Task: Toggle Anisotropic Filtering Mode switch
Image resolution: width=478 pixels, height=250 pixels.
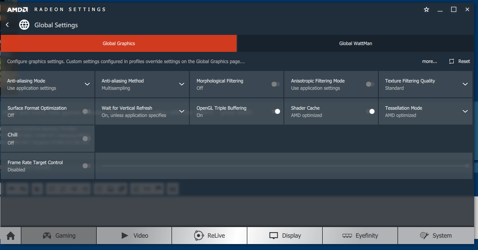Action: pos(370,84)
